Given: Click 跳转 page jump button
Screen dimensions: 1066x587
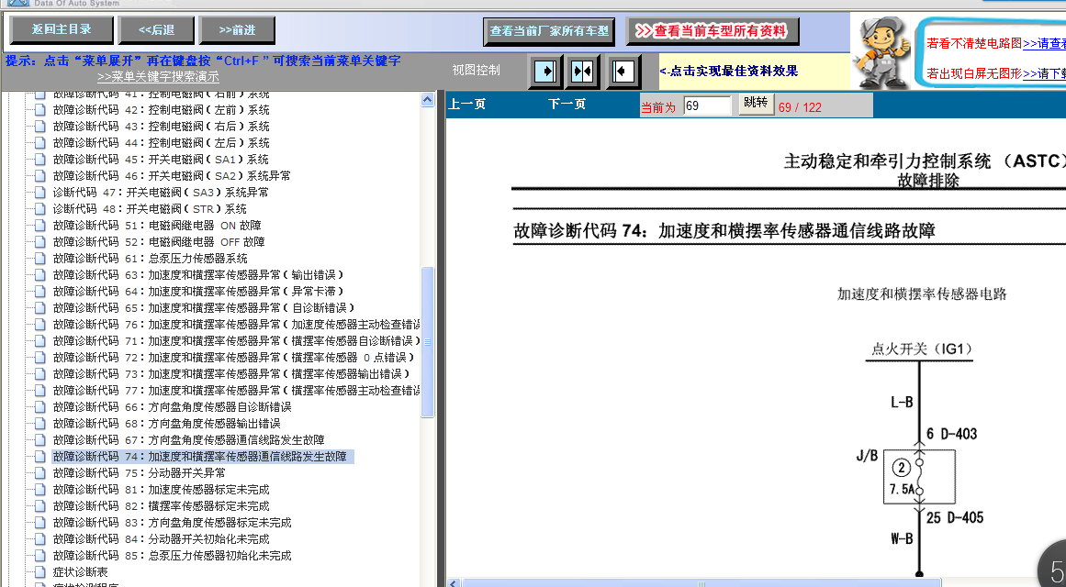Looking at the screenshot, I should [x=756, y=104].
